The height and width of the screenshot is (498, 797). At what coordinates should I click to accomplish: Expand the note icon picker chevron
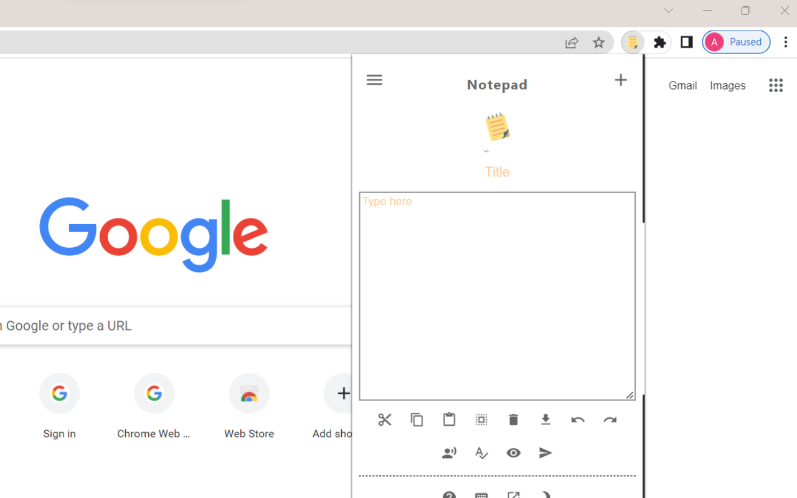point(486,150)
